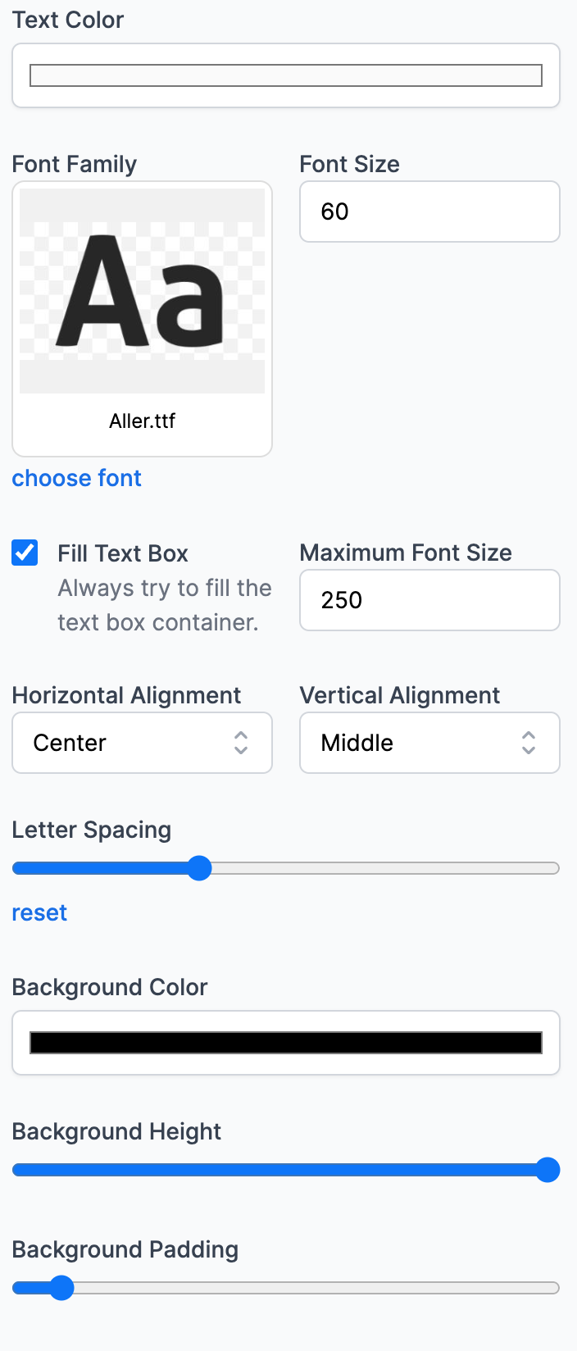The width and height of the screenshot is (577, 1351).
Task: Click the Background Height slider handle
Action: (547, 1170)
